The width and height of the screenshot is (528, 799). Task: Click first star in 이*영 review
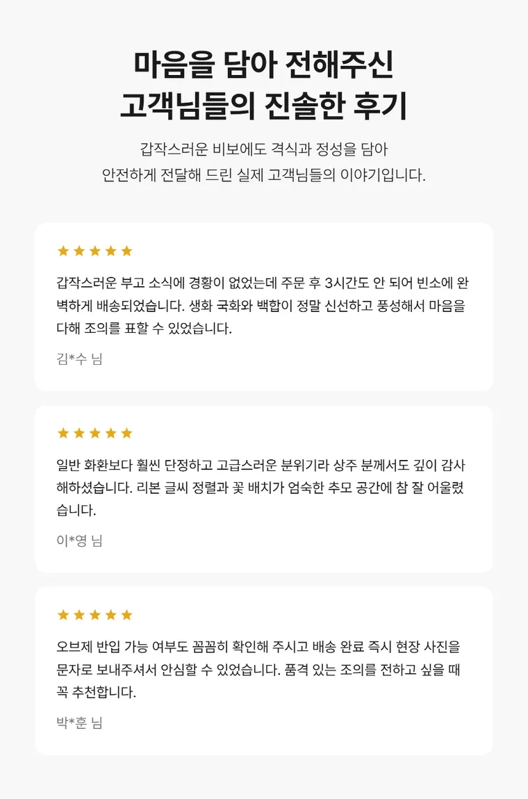pyautogui.click(x=63, y=433)
